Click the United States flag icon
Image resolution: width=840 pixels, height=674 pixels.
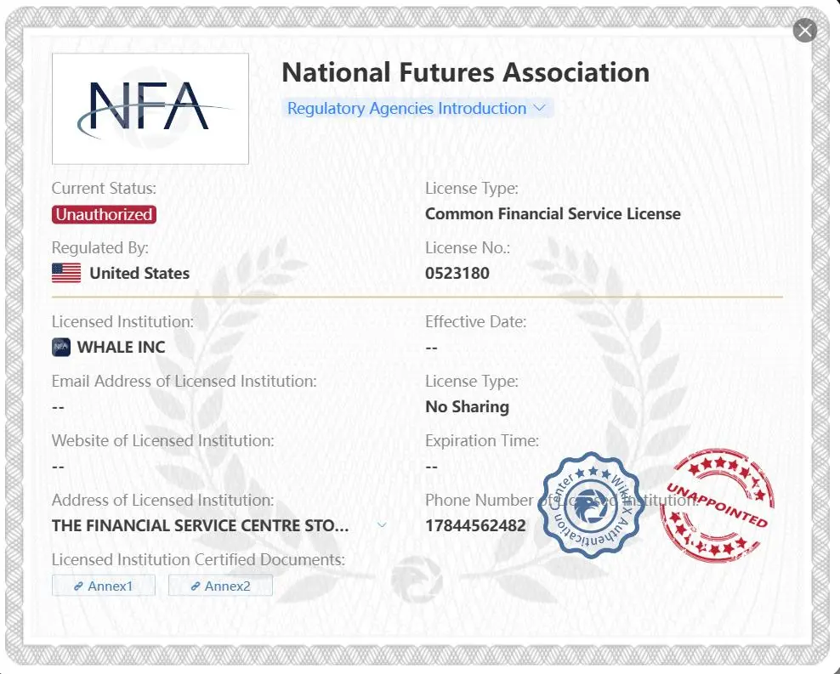coord(66,273)
